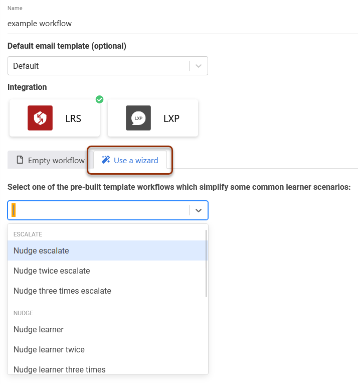Switch to the Use a wizard tab
358x384 pixels.
[130, 160]
